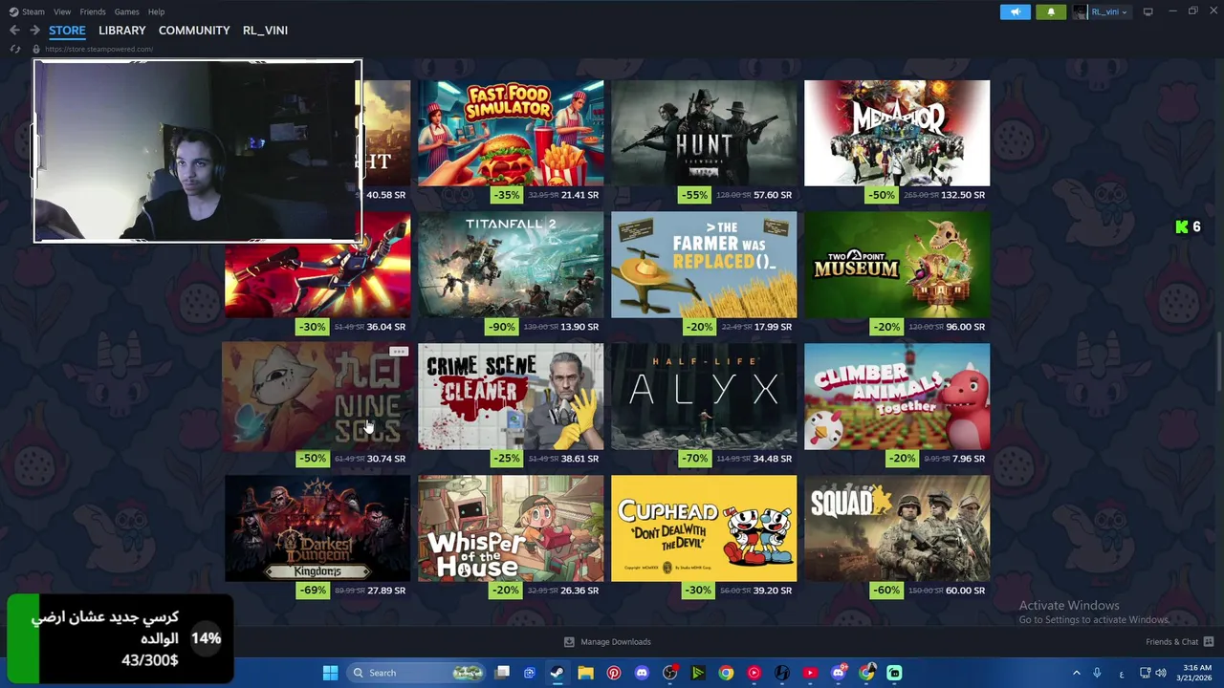Open the Squad game tile

tap(897, 528)
